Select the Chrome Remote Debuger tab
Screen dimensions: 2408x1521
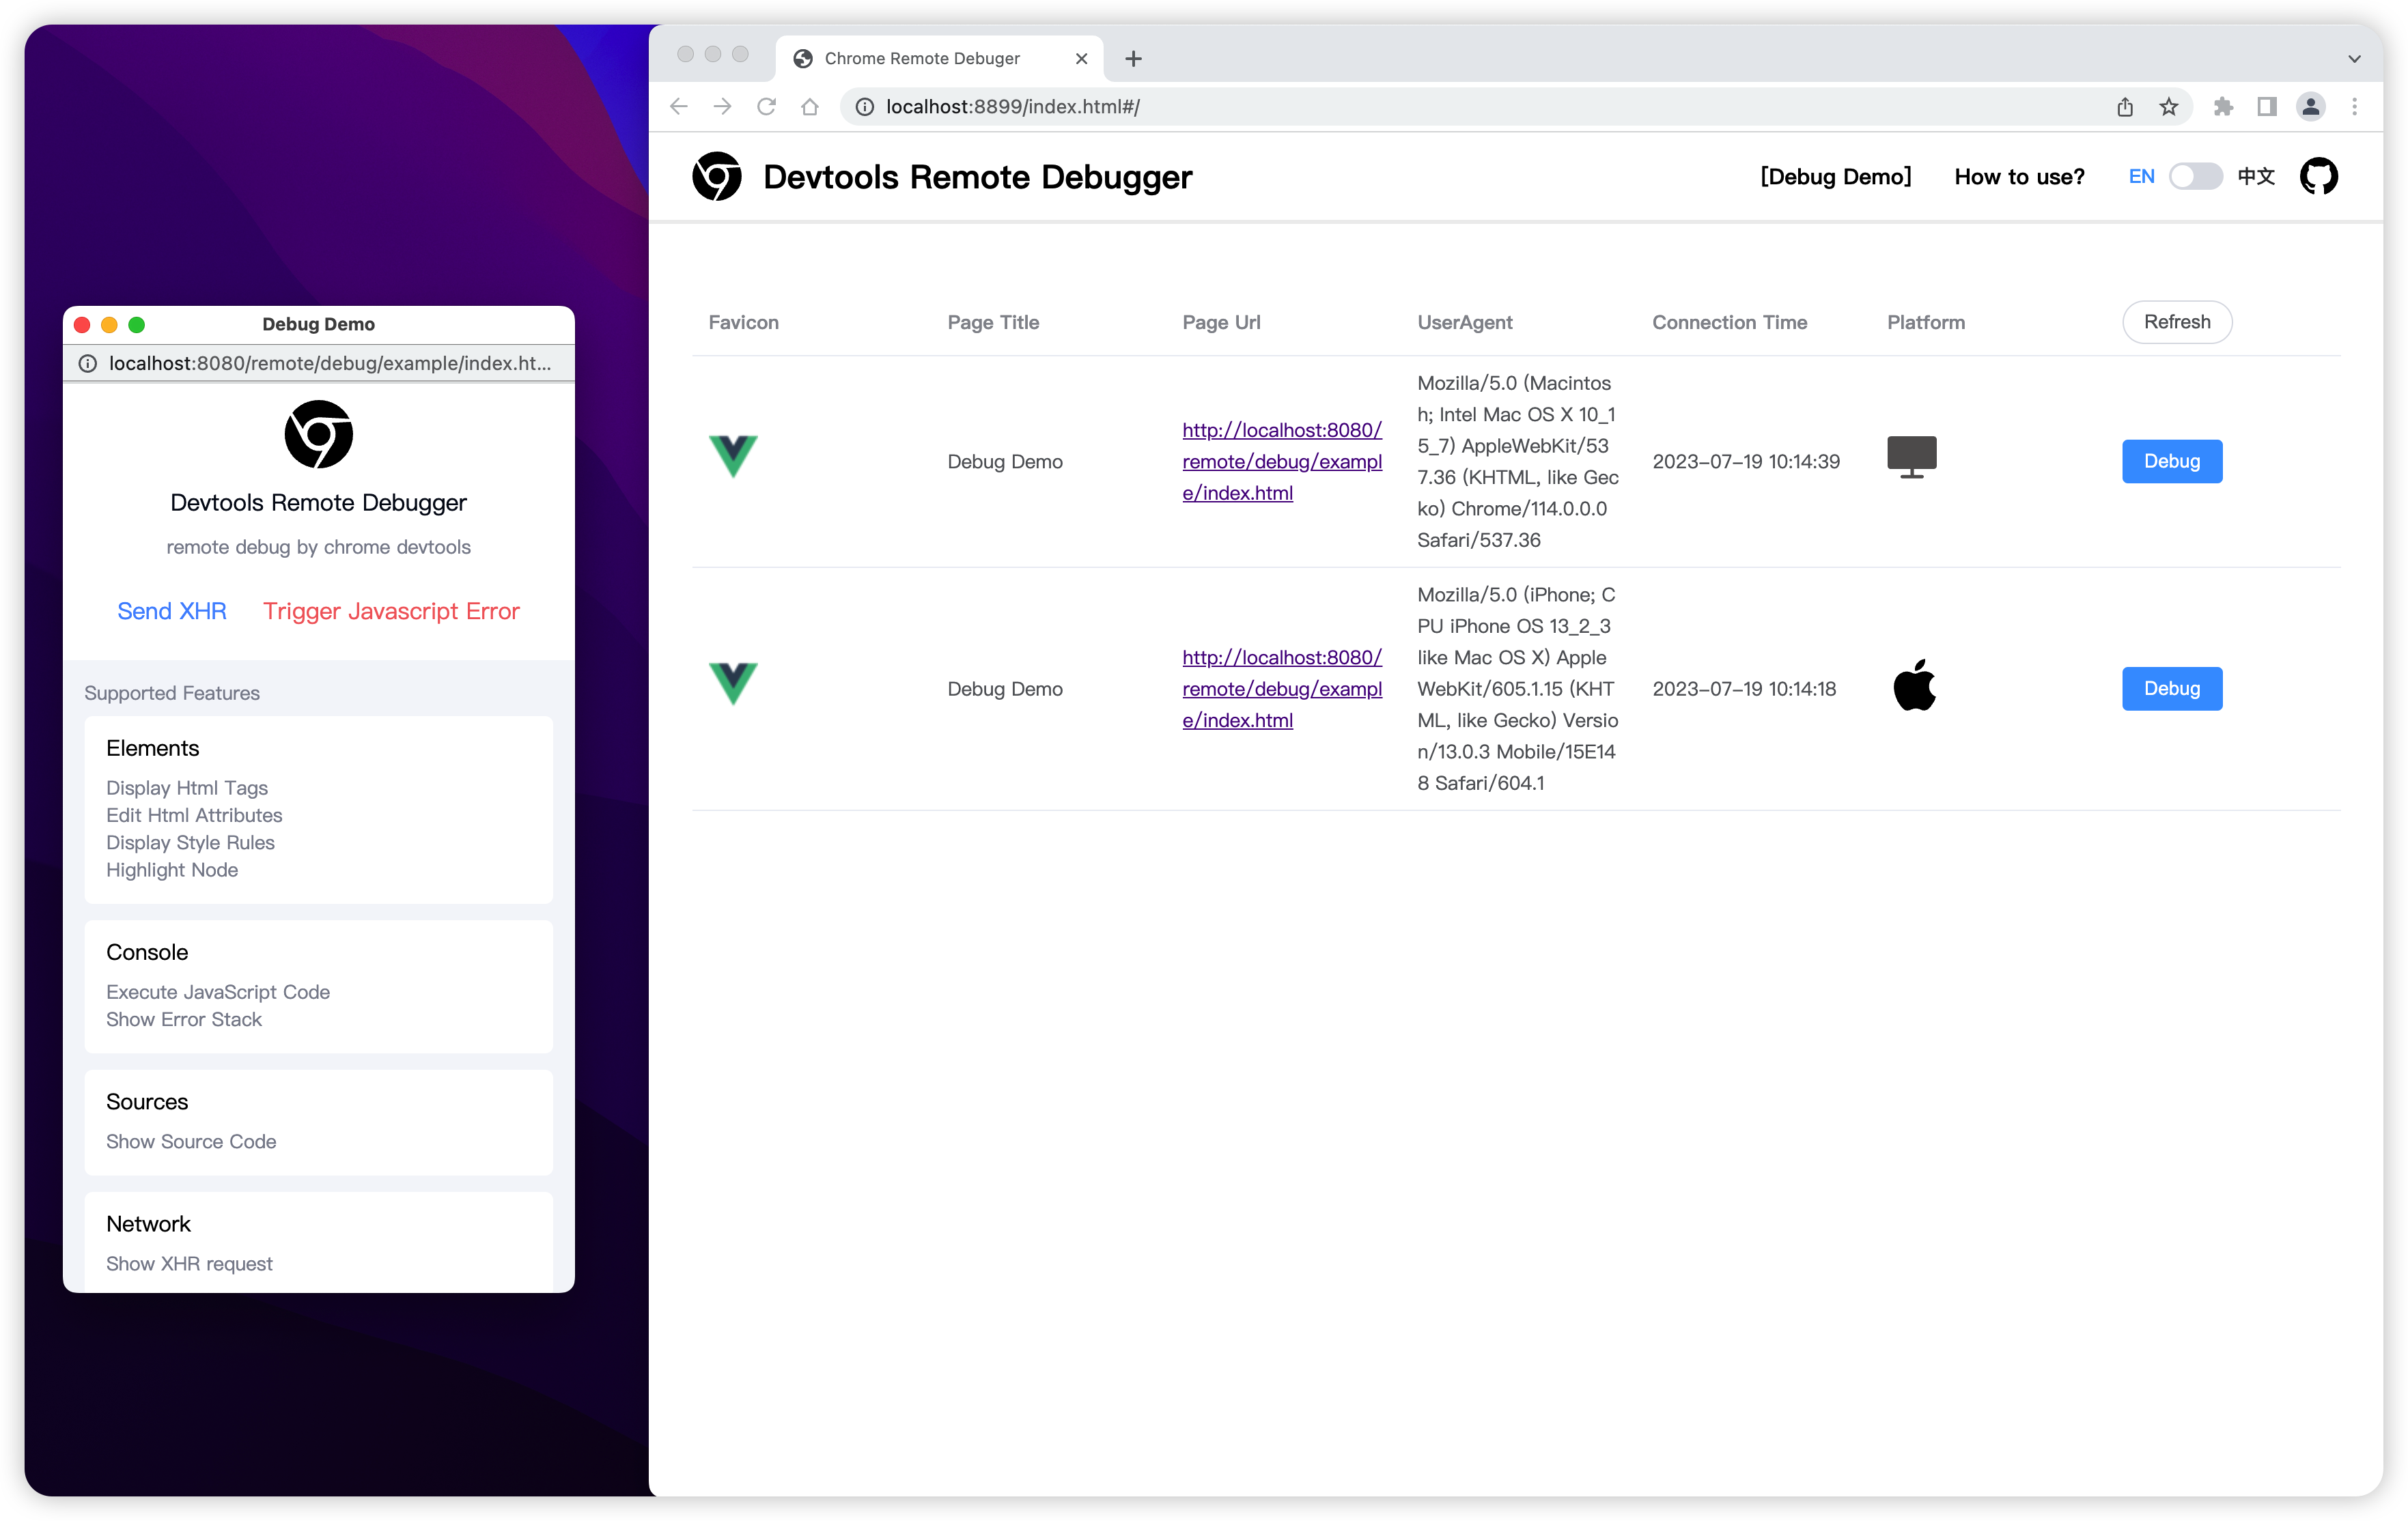922,59
